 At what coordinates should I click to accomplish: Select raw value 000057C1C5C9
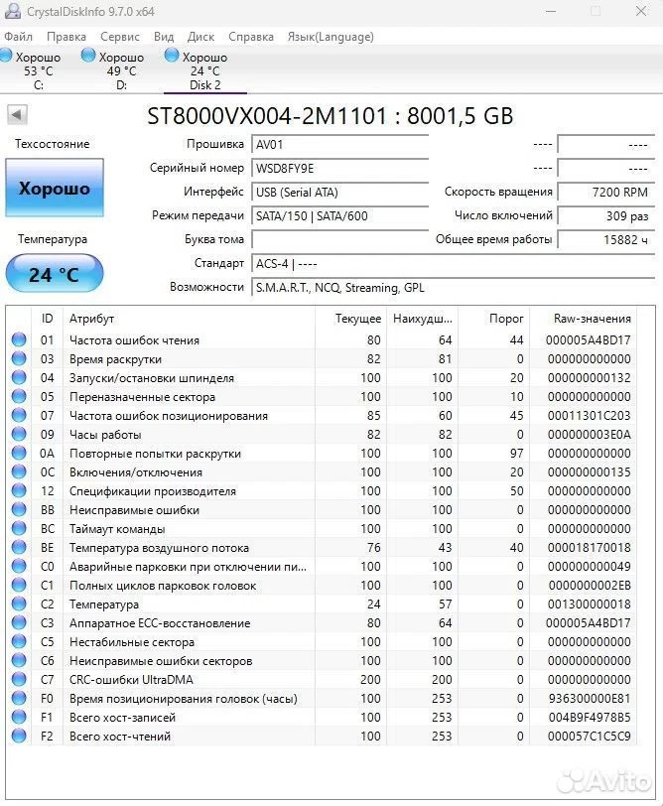tap(589, 737)
